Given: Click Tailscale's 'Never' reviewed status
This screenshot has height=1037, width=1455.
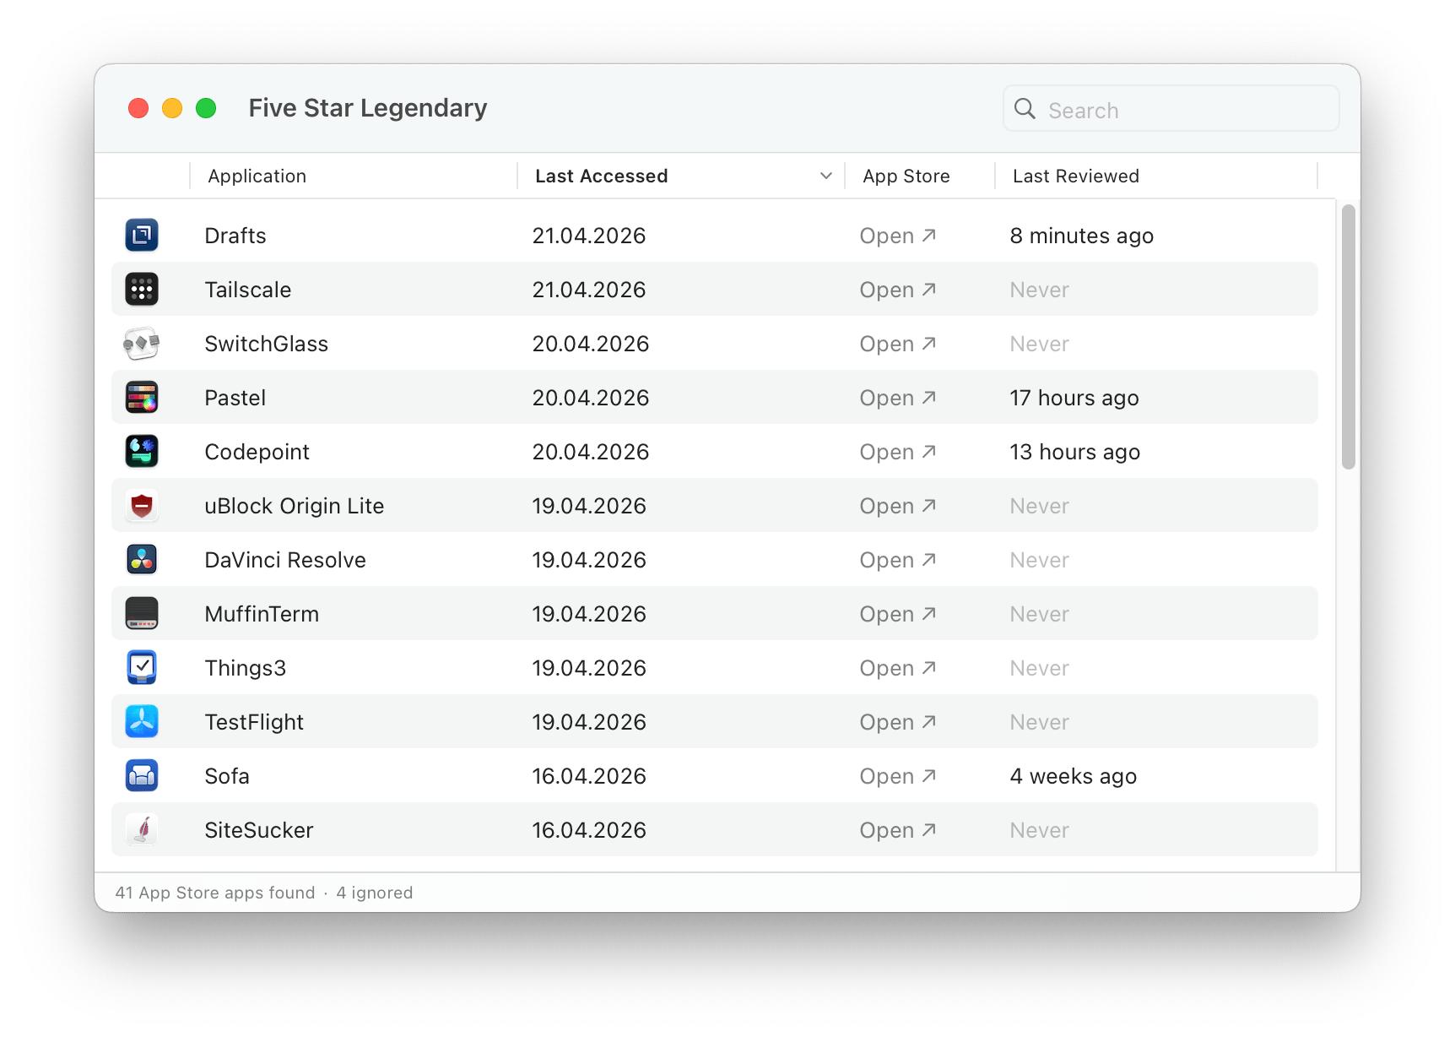Looking at the screenshot, I should (x=1039, y=290).
